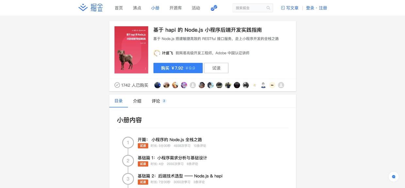Click the 购买 ¥7.92 button
Viewport: 405px width, 188px height.
(178, 68)
